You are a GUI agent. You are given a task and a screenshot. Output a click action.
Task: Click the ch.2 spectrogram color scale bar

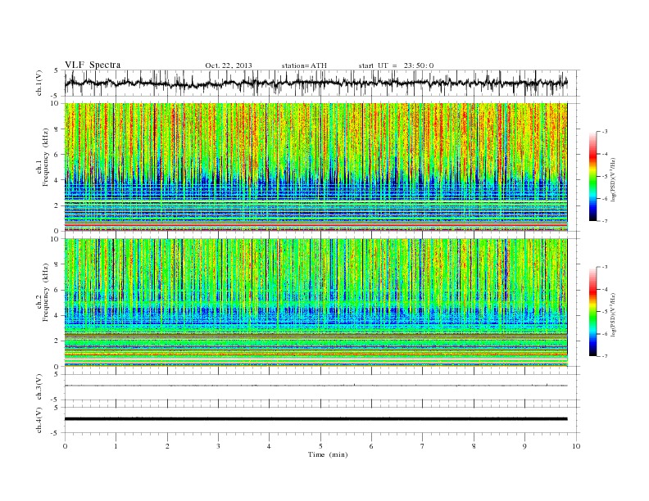(592, 312)
